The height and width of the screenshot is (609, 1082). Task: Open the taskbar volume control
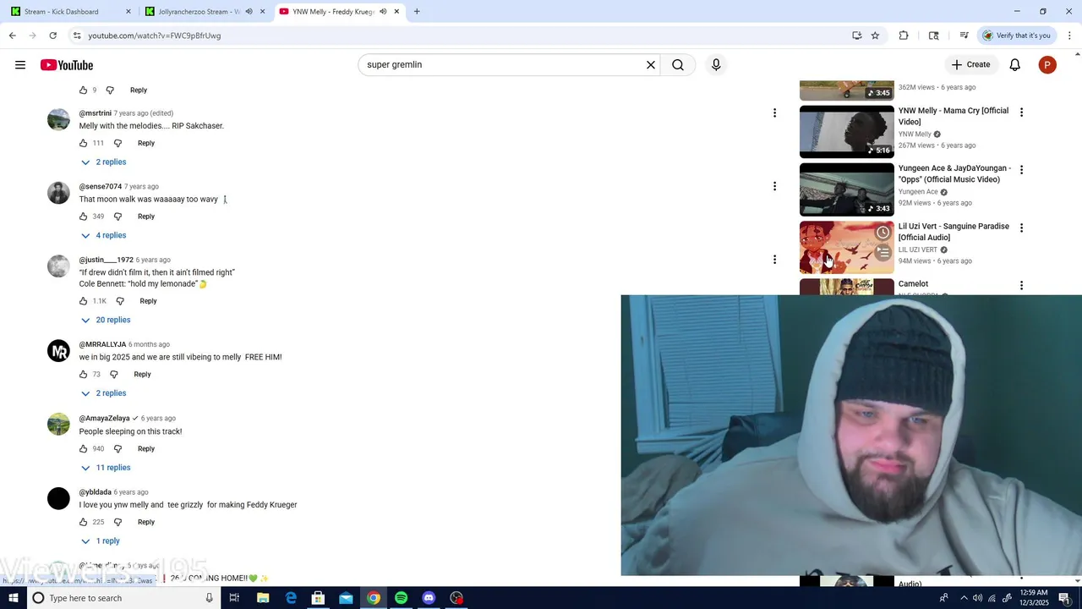978,598
